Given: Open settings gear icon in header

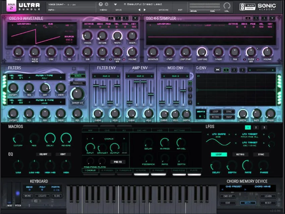Looking at the screenshot, I should (x=107, y=4).
